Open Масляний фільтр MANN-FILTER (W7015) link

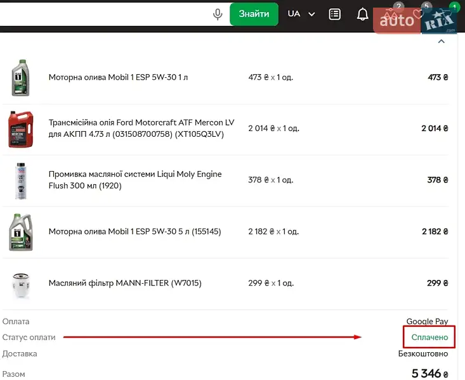(125, 283)
